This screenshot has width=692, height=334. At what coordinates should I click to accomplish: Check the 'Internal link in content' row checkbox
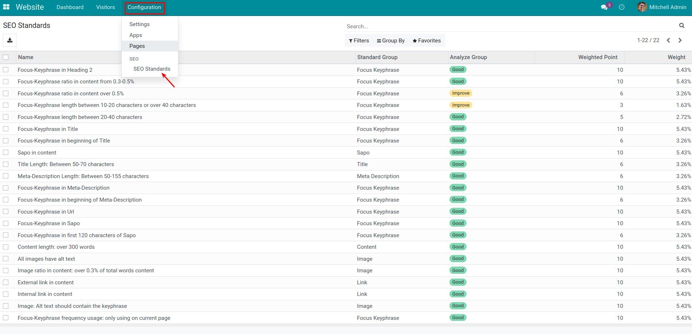[x=5, y=294]
